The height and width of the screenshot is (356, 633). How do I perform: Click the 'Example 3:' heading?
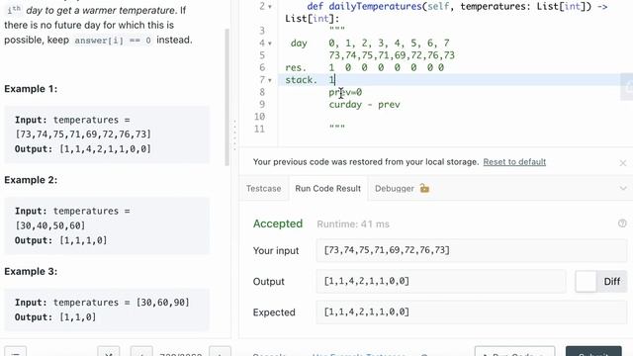[x=31, y=271]
